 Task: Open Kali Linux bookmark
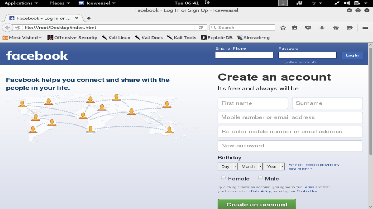pyautogui.click(x=116, y=38)
